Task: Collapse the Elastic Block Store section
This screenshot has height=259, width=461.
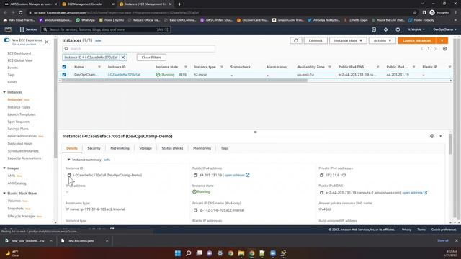Action: point(4,194)
